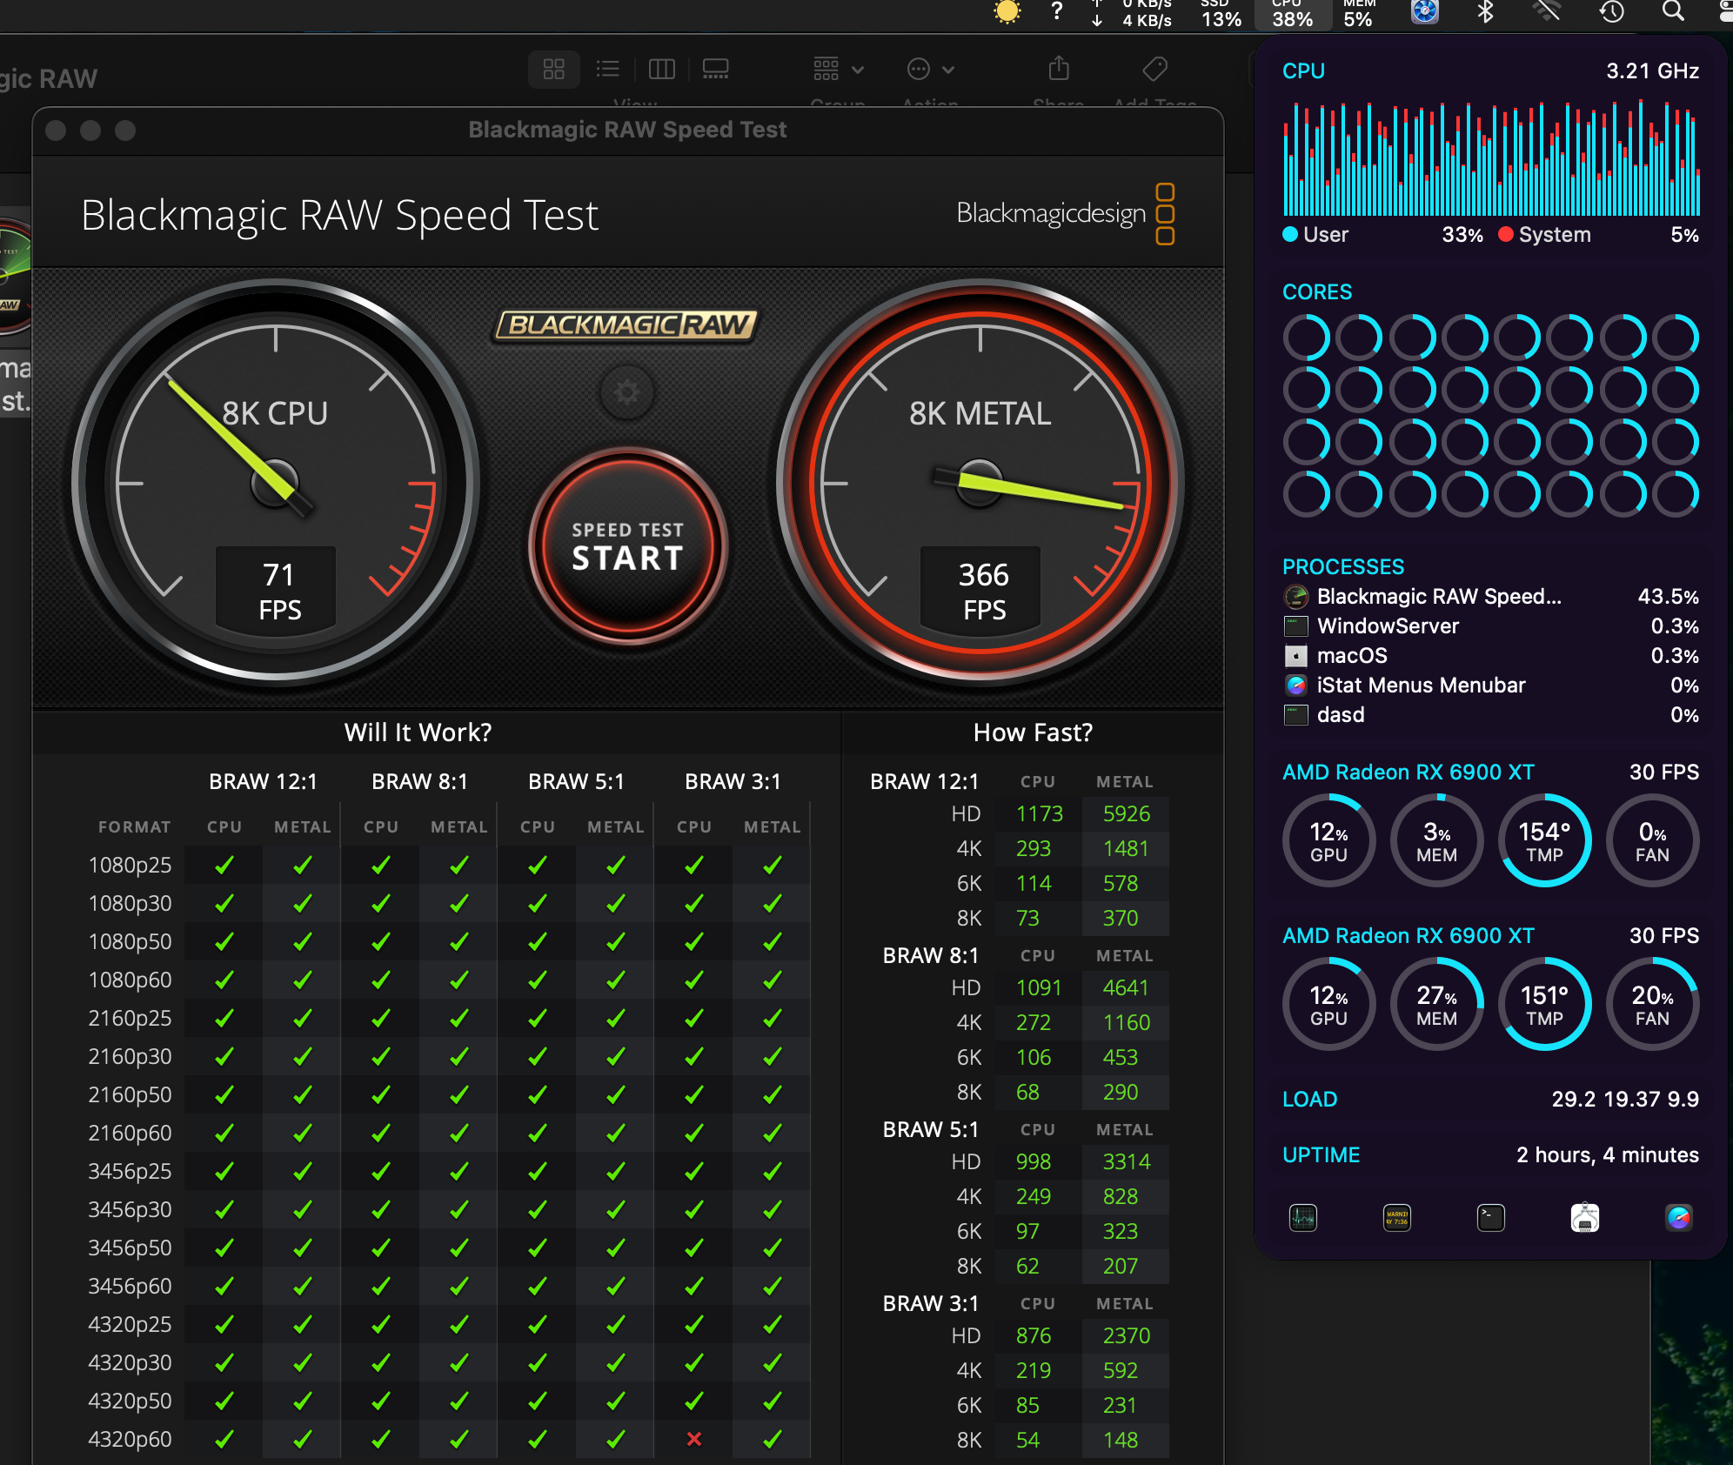Switch Finder to column view
This screenshot has width=1733, height=1465.
coord(661,69)
